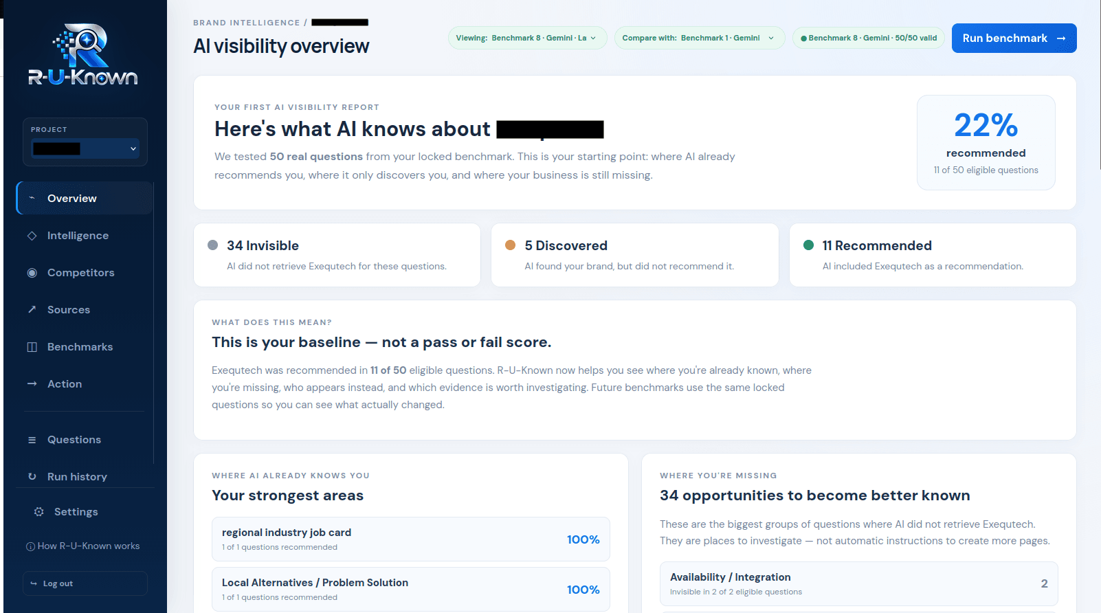The image size is (1101, 613).
Task: Click the Intelligence diamond icon
Action: (32, 236)
